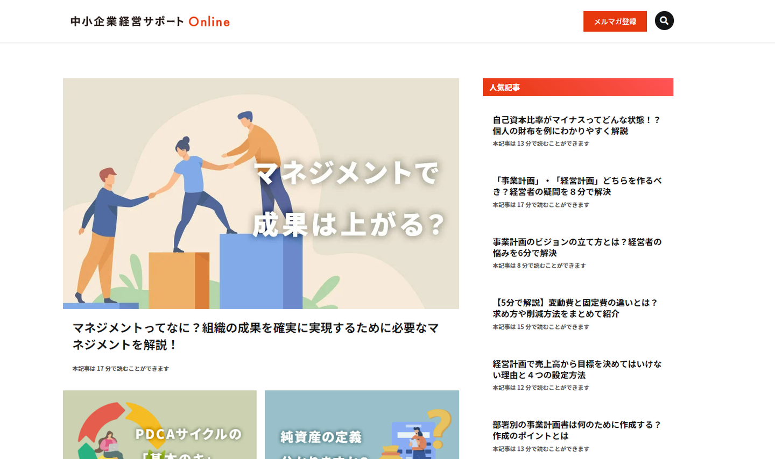Screen dimensions: 775x459
Task: Open the 事業計画のビジョンの立て方 article
Action: click(577, 247)
